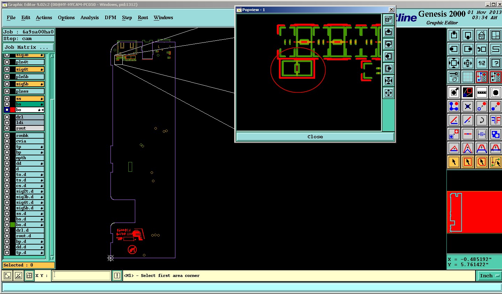Select the layer name ldi
This screenshot has height=294, width=502.
tap(30, 123)
